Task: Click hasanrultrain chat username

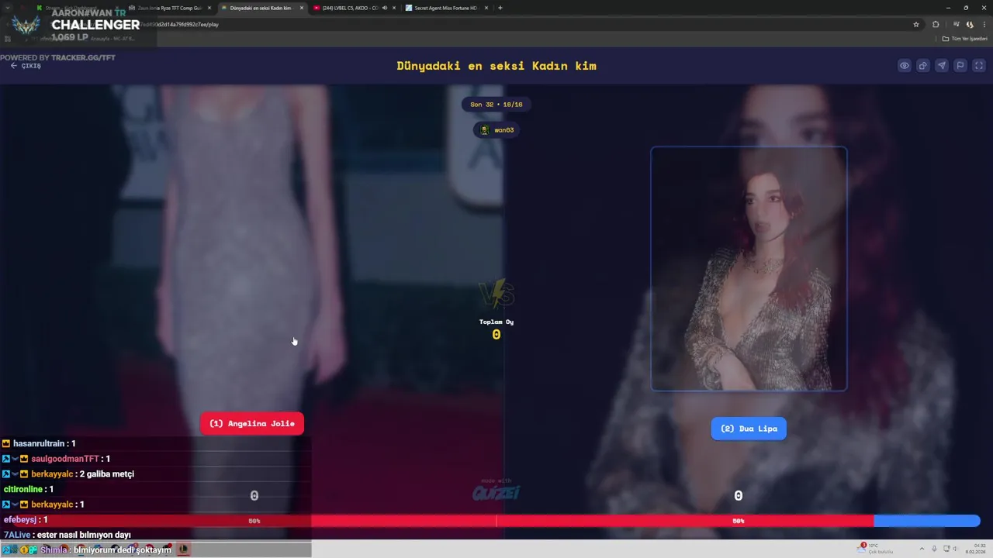Action: point(39,443)
